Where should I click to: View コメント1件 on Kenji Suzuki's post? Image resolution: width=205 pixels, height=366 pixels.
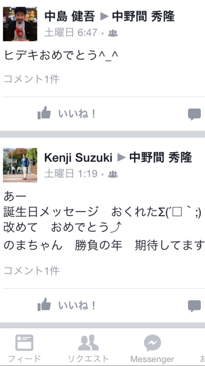coord(32,271)
